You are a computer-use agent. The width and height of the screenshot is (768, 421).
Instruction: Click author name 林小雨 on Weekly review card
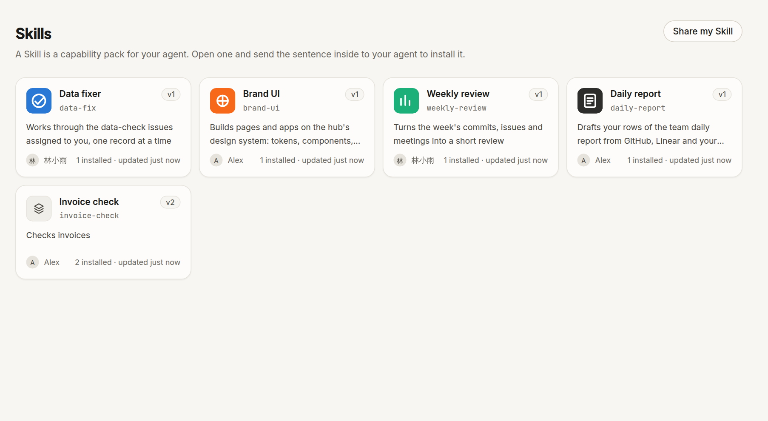click(423, 160)
